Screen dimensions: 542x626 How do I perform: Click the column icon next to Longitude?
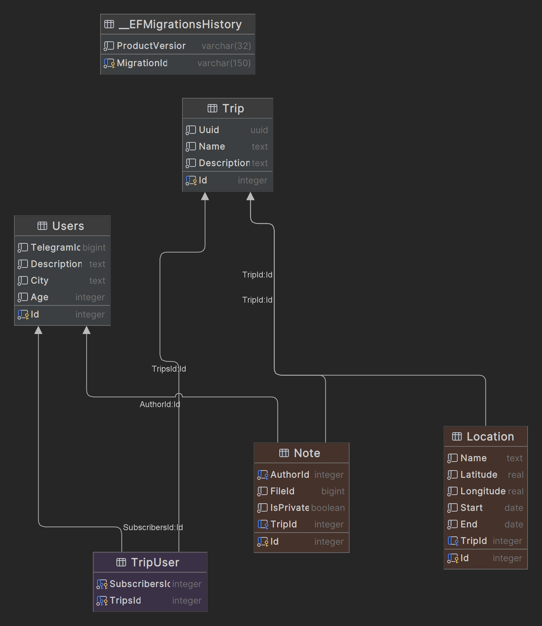[452, 491]
